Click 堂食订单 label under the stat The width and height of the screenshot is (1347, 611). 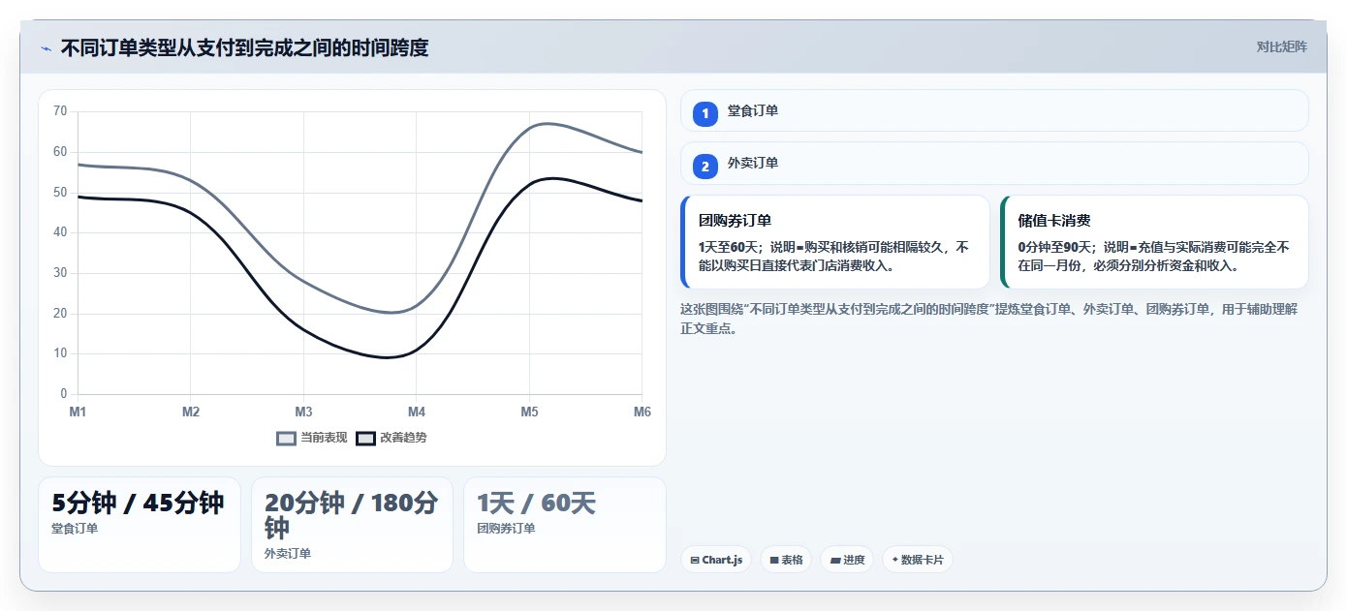coord(75,529)
